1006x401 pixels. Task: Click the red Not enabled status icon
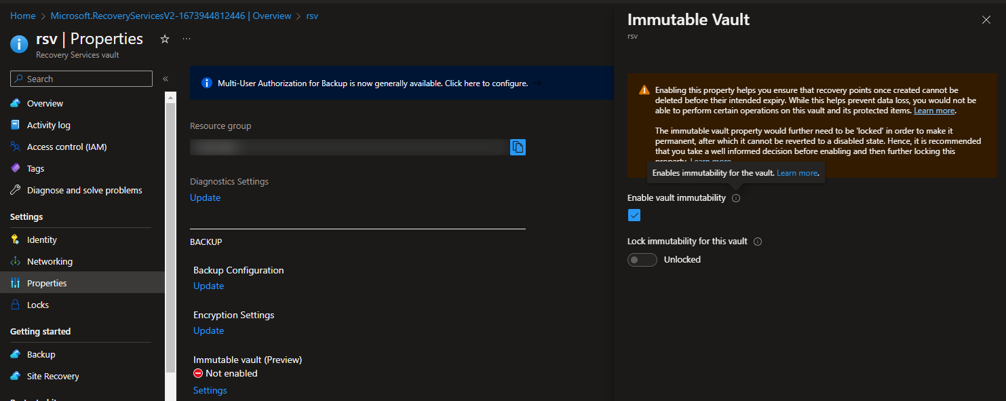198,373
